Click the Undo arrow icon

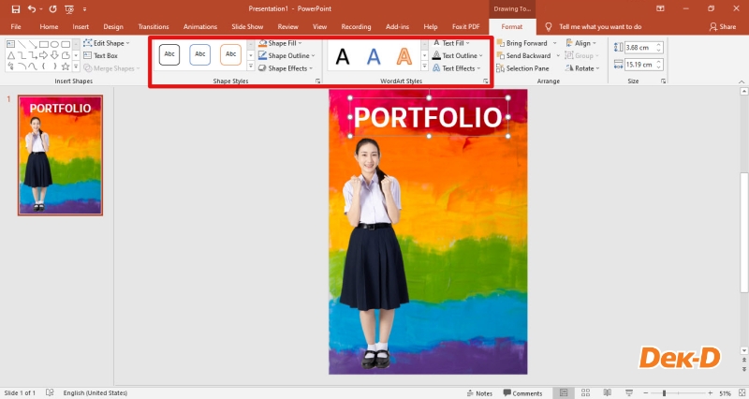[x=33, y=8]
